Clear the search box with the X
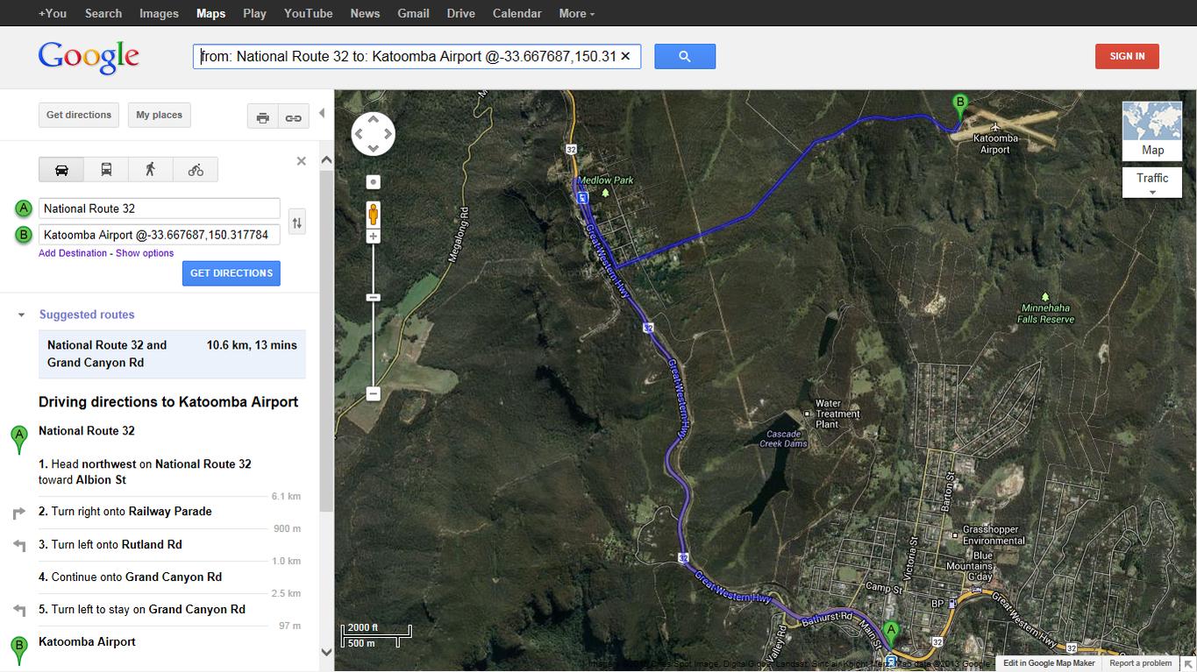1197x672 pixels. coord(625,56)
